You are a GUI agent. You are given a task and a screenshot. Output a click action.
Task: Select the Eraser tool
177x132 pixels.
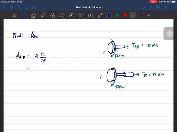click(34, 15)
